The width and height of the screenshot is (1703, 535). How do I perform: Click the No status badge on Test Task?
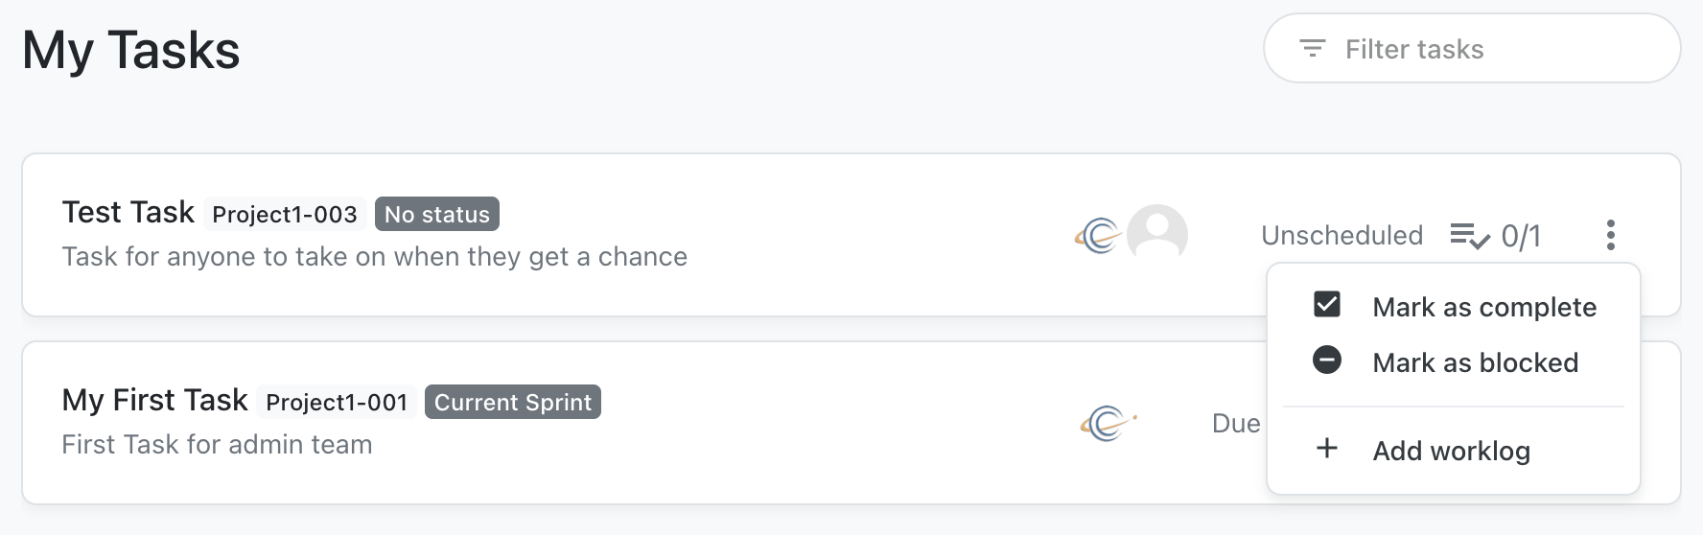point(437,214)
